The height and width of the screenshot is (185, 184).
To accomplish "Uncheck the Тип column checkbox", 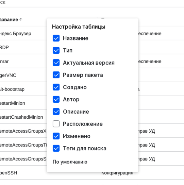I will click(x=56, y=50).
